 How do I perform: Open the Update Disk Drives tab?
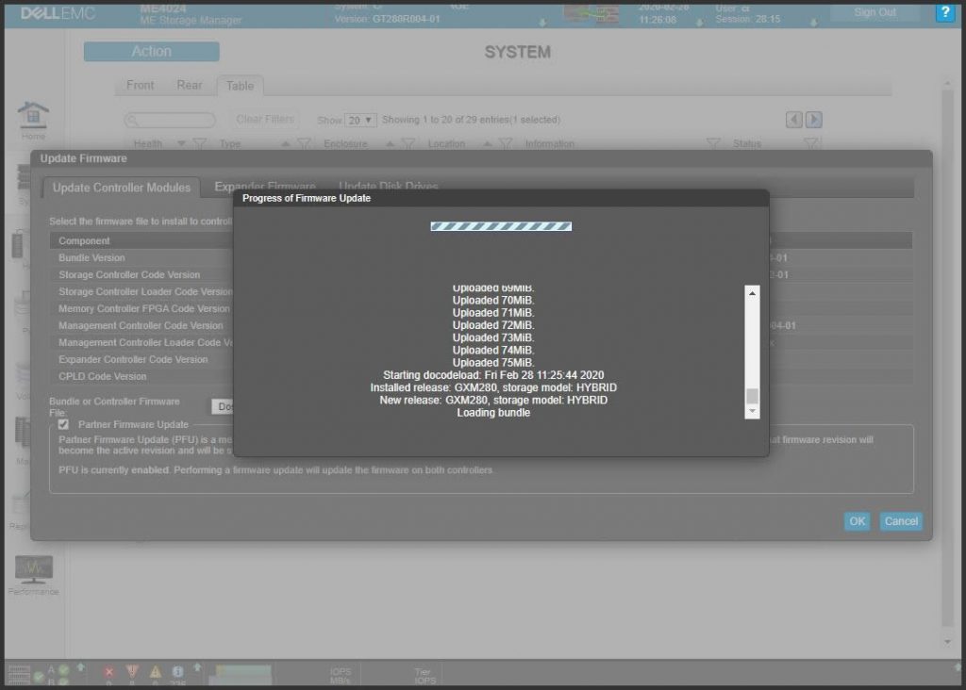(x=388, y=186)
